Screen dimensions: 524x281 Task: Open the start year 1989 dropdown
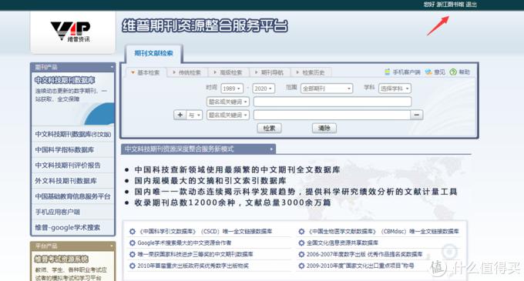[x=232, y=89]
